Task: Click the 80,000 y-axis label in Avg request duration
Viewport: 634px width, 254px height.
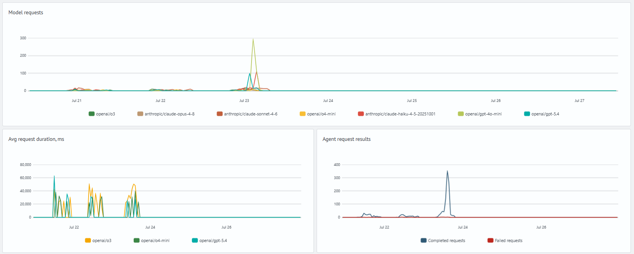Action: [x=26, y=165]
